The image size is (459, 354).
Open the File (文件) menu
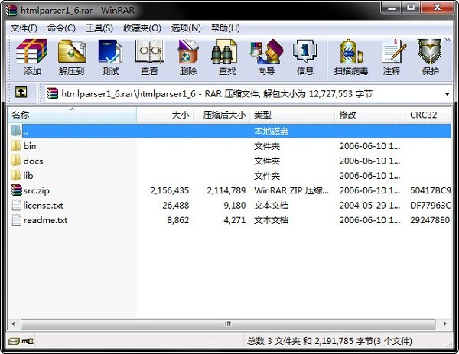24,28
